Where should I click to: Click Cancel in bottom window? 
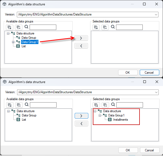coord(150,150)
